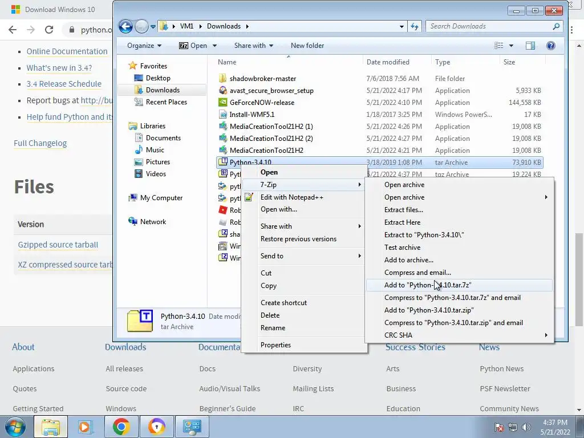Open the Windows Start orb
The image size is (584, 438).
(x=15, y=427)
